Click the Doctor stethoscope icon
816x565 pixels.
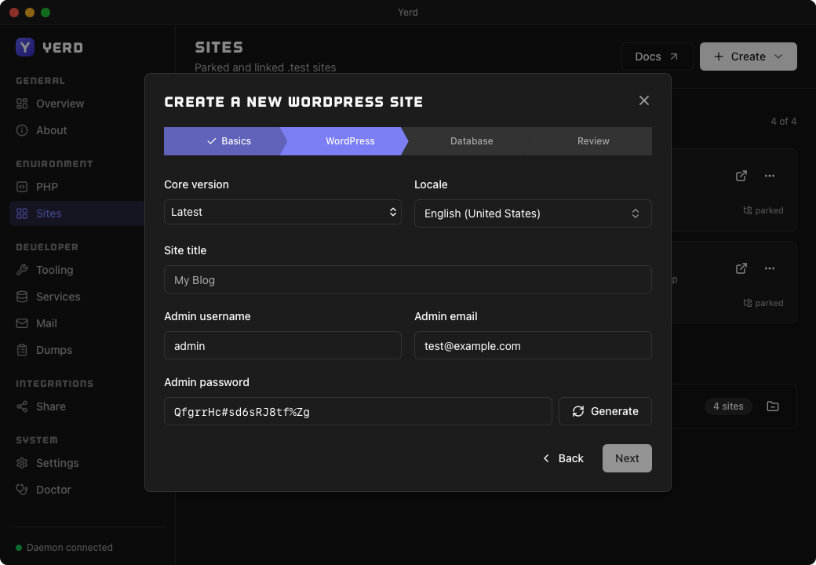point(22,490)
